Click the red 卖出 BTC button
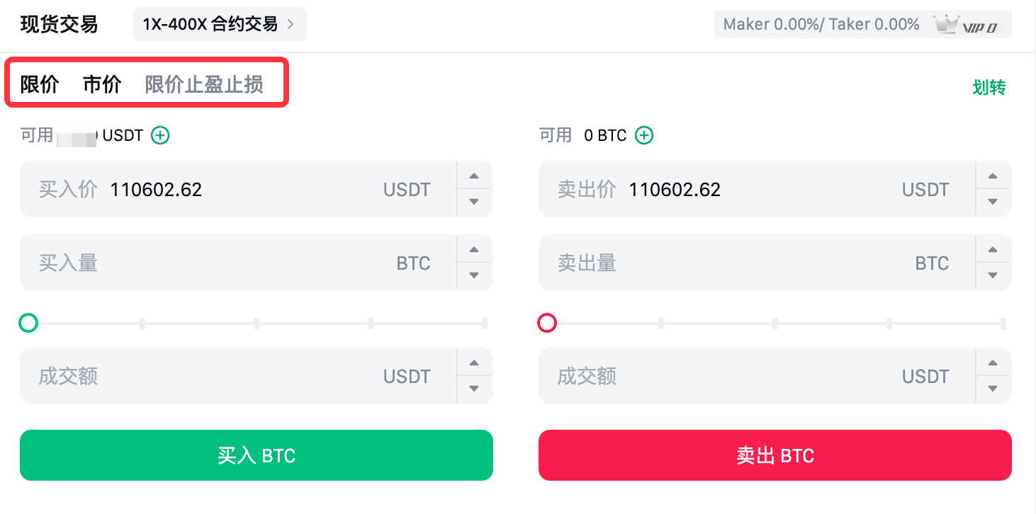 click(775, 455)
